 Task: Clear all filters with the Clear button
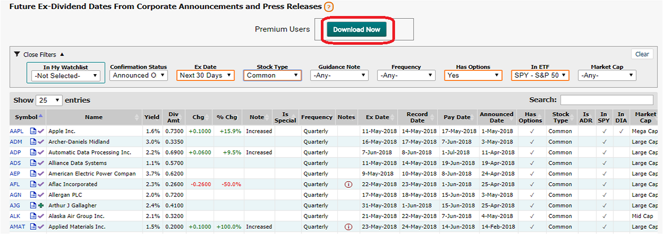coord(642,54)
